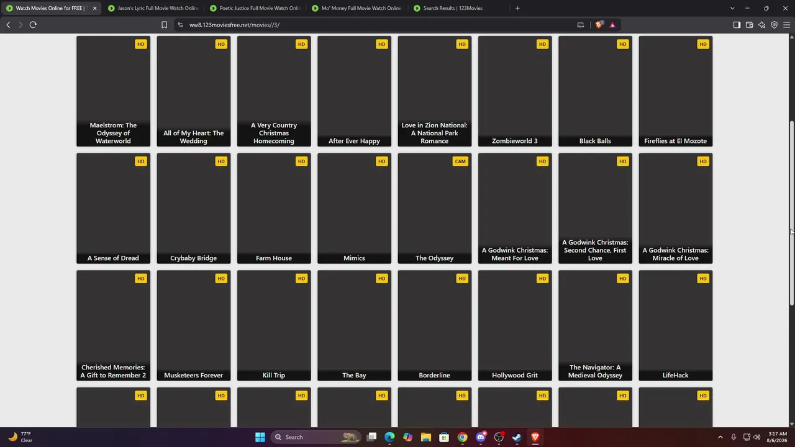Open clock and date 3:17 AM panel
The width and height of the screenshot is (795, 447).
[778, 437]
